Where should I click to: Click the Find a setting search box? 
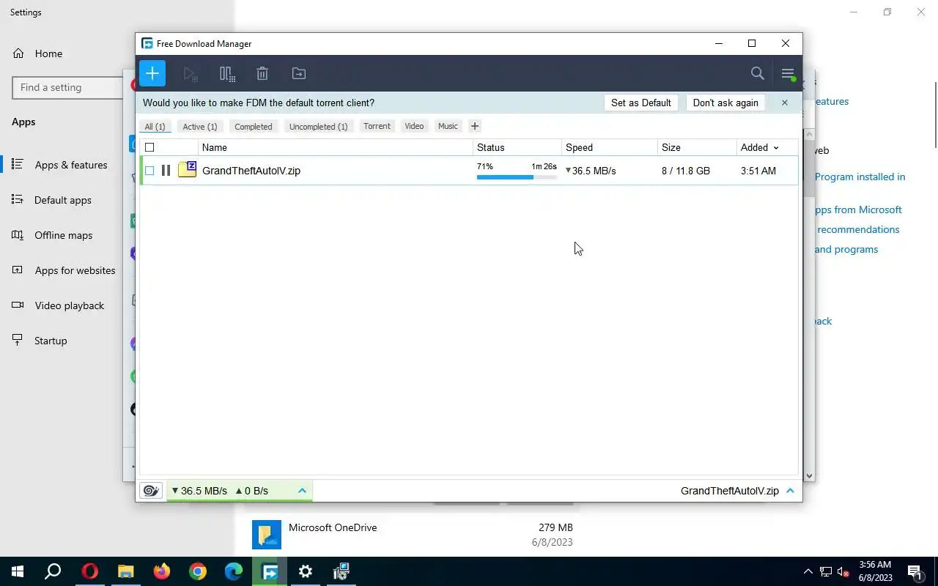[x=67, y=87]
